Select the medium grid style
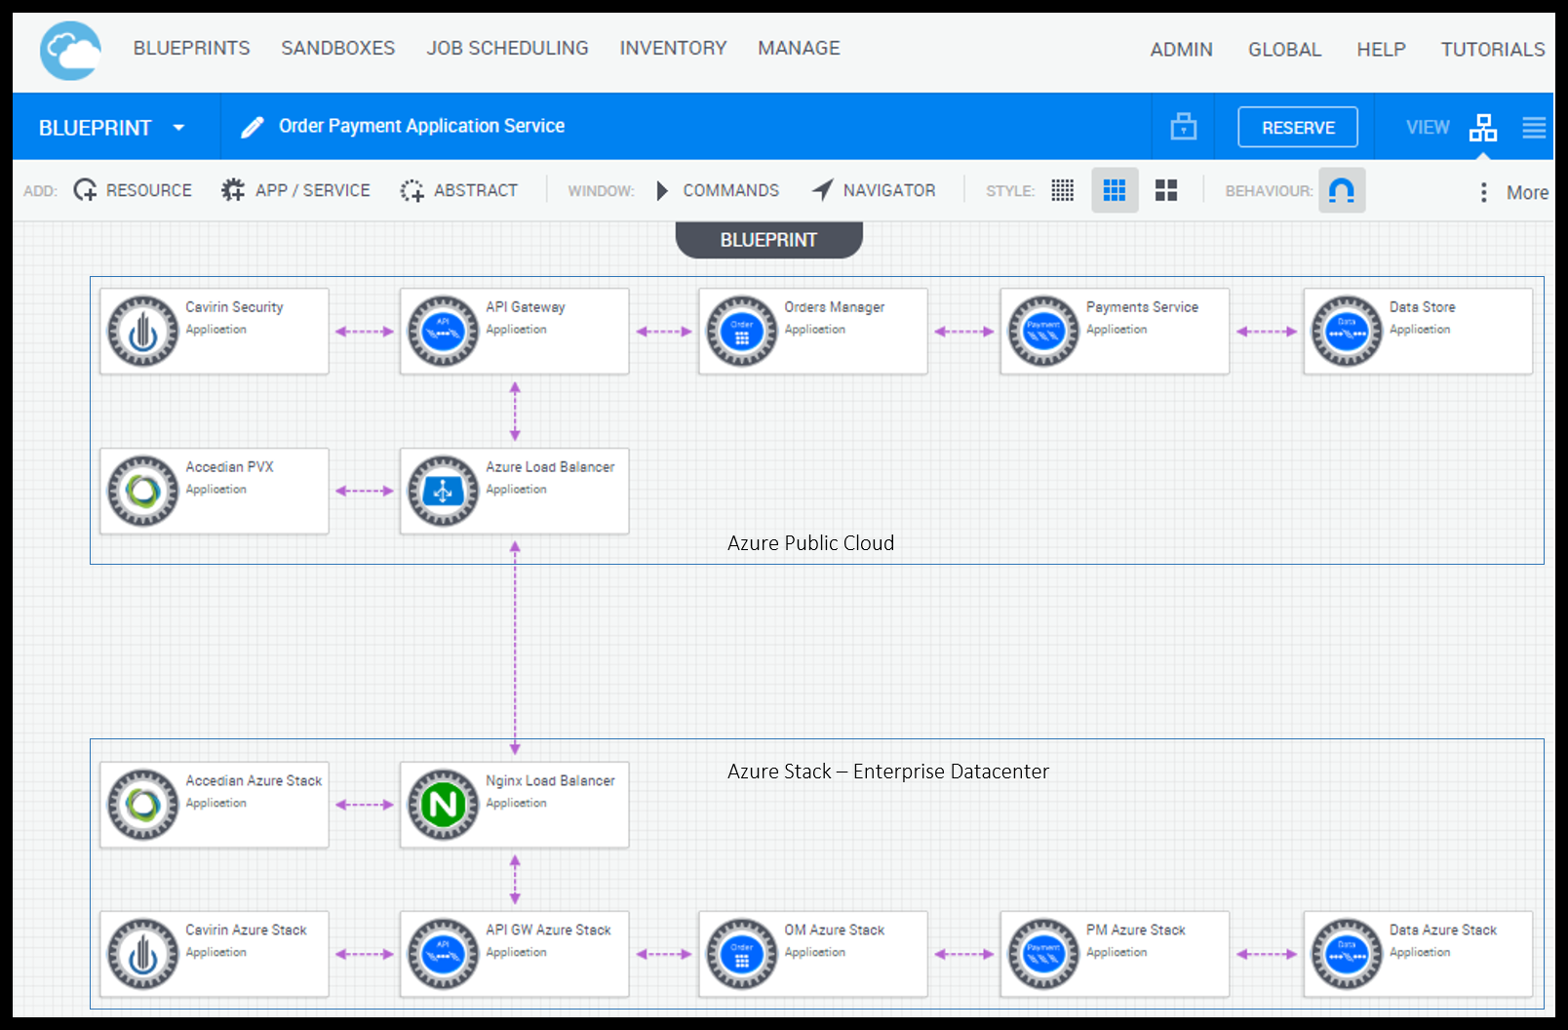 [x=1115, y=190]
